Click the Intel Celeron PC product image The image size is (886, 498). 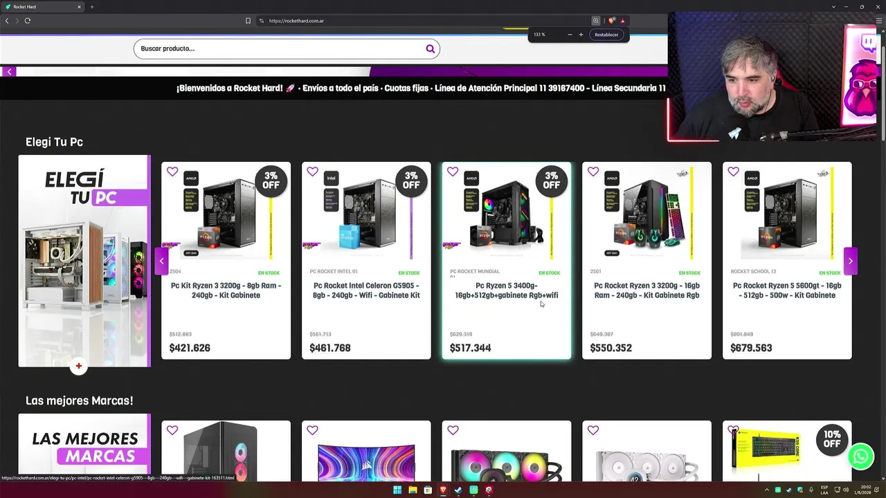(366, 213)
